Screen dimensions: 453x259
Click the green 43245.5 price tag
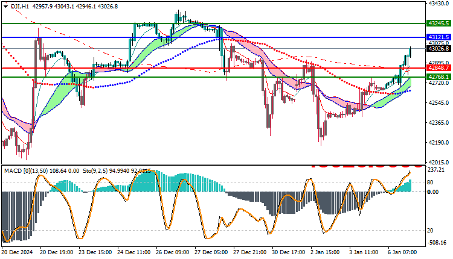pos(439,23)
